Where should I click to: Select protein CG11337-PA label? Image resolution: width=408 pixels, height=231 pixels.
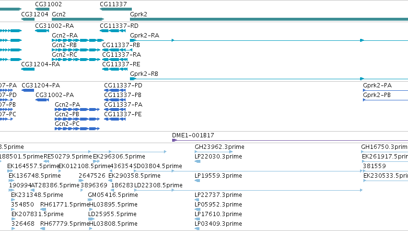pyautogui.click(x=123, y=105)
